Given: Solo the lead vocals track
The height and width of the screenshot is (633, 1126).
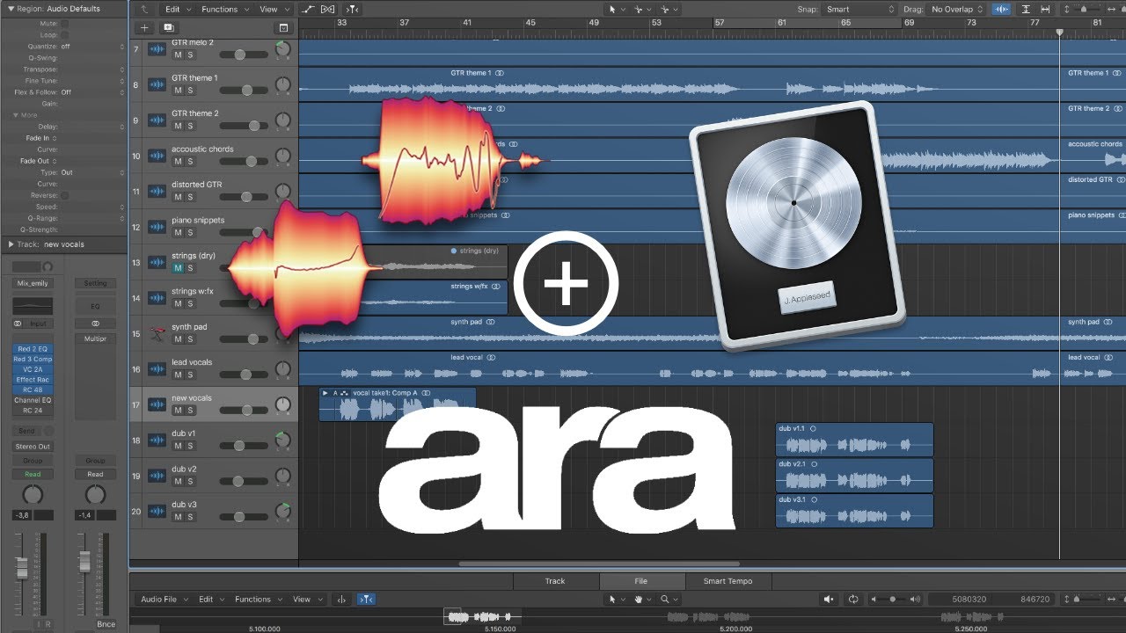Looking at the screenshot, I should [190, 375].
